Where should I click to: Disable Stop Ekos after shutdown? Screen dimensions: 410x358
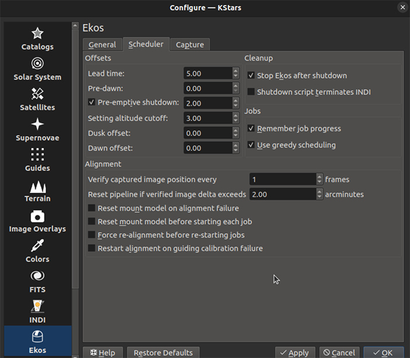251,76
